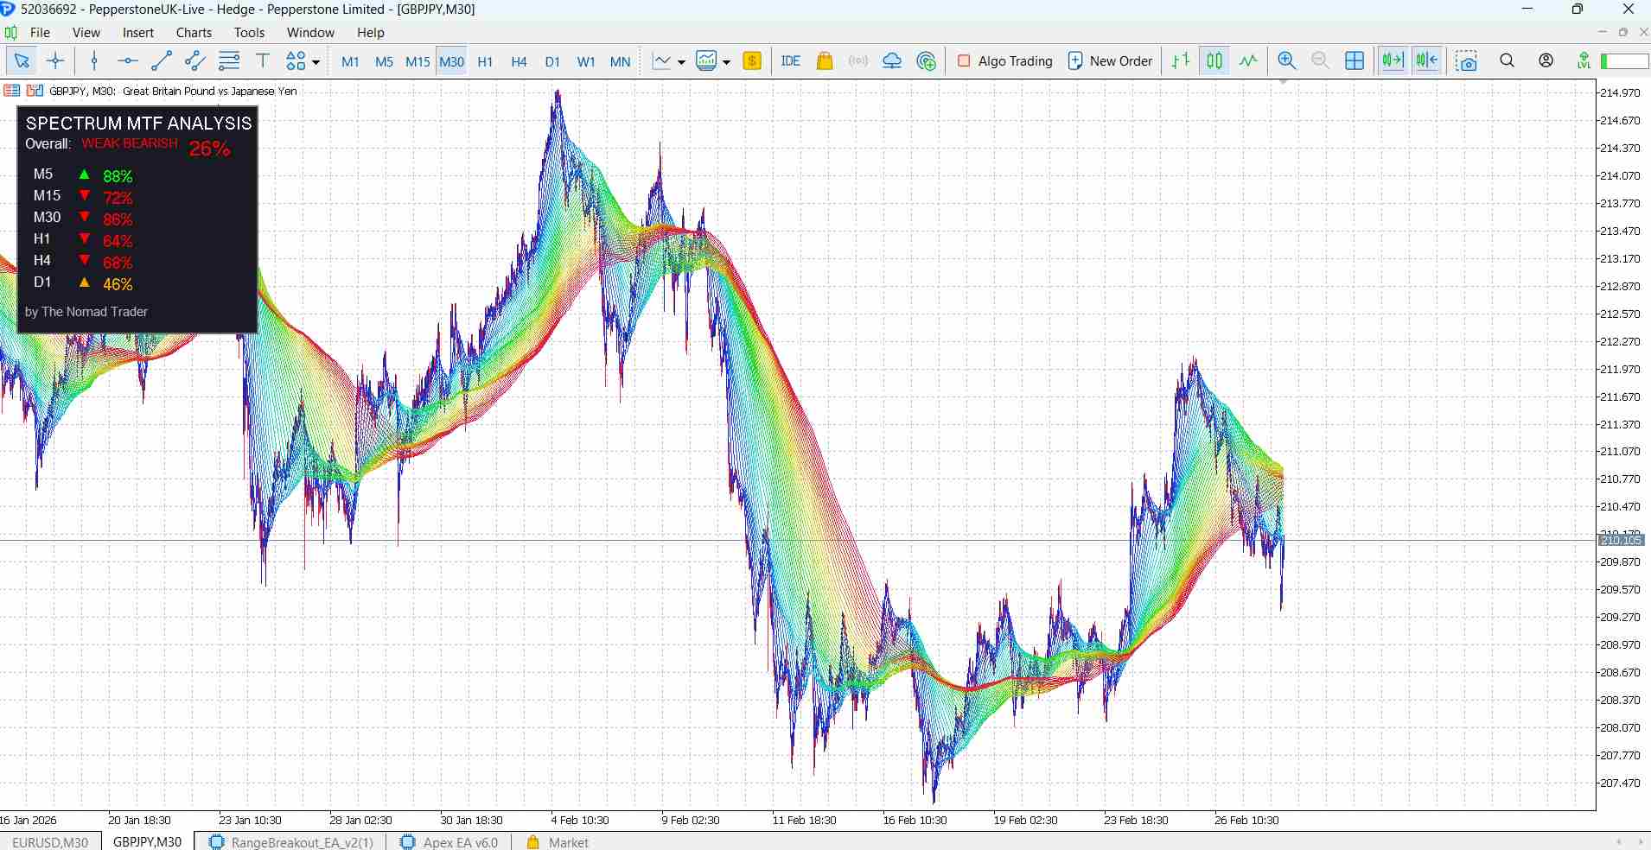The width and height of the screenshot is (1651, 850).
Task: Open the Charts menu
Action: pyautogui.click(x=192, y=32)
